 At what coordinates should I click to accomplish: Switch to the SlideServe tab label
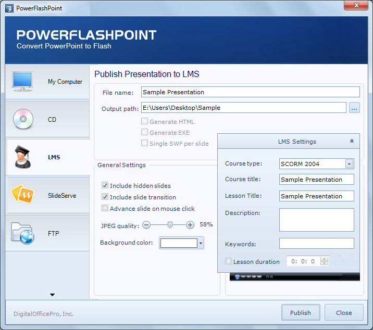[x=62, y=195]
